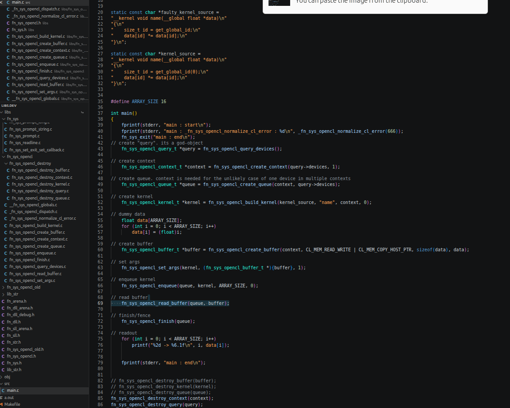Screen dimensions: 510x408
Task: Open fn_sys_opencl_destroy_context.c in tree
Action: coord(44,177)
